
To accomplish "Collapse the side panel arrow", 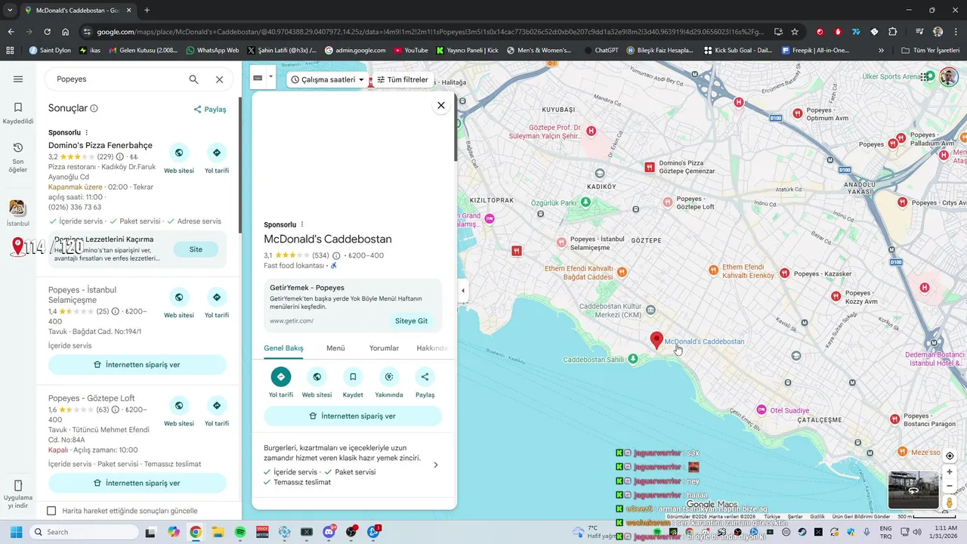I will pyautogui.click(x=463, y=291).
